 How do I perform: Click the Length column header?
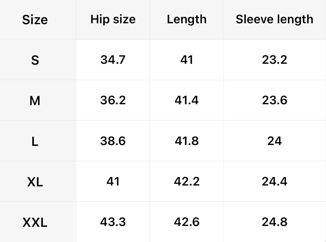click(187, 19)
